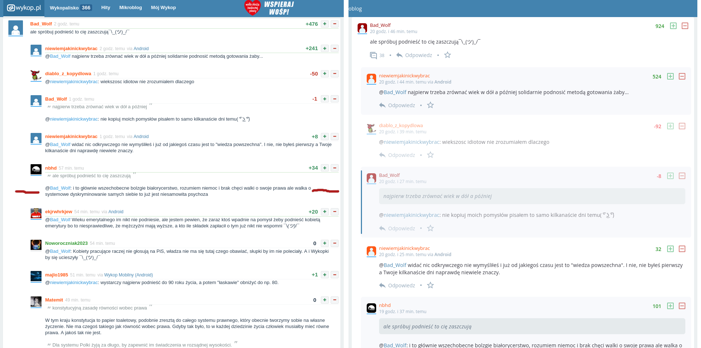
Task: Upvote niewiemjakinickwybrac's 524 comment
Action: [x=670, y=76]
